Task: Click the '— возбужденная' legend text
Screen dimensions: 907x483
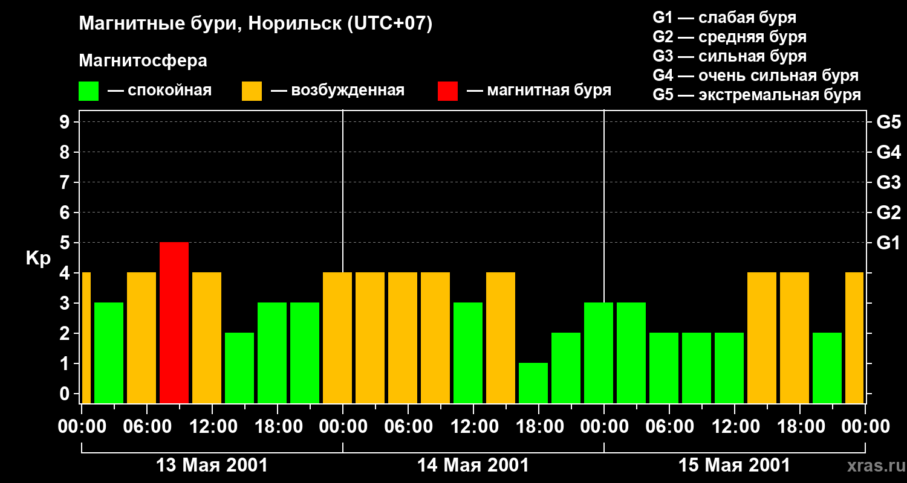Action: click(x=337, y=91)
